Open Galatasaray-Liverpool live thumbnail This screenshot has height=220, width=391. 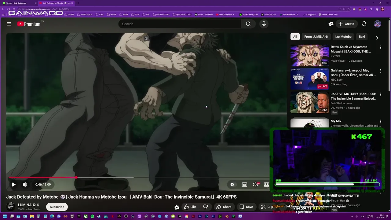pos(309,79)
